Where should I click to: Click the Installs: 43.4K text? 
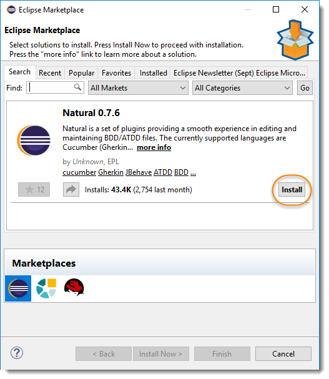pos(108,190)
